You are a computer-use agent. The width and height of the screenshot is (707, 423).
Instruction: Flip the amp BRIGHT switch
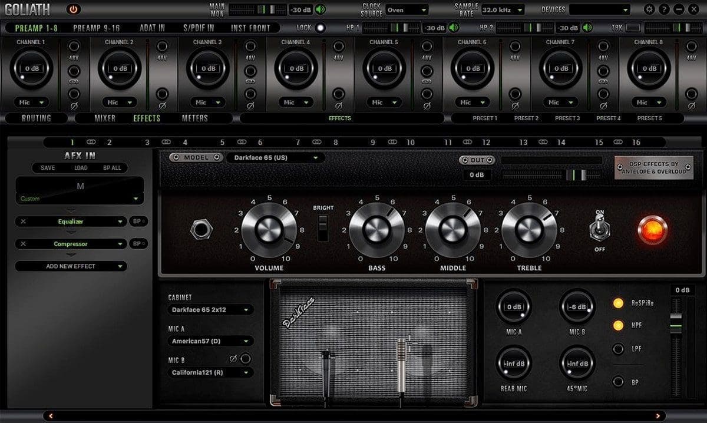(x=322, y=228)
